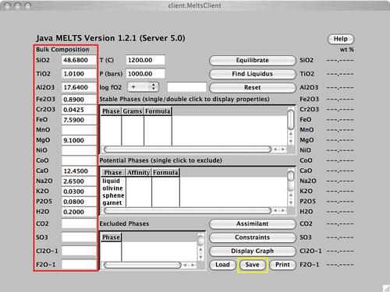
Task: Click the Equilibrate button
Action: (252, 60)
